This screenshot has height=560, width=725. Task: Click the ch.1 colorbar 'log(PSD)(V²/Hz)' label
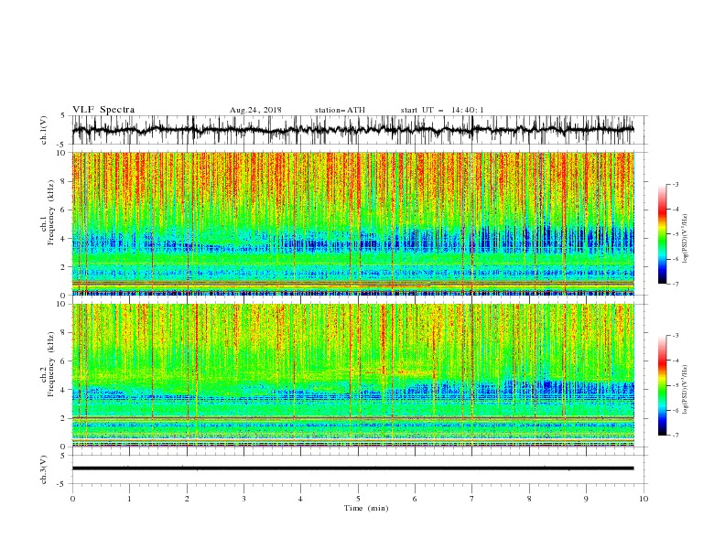[x=686, y=239]
